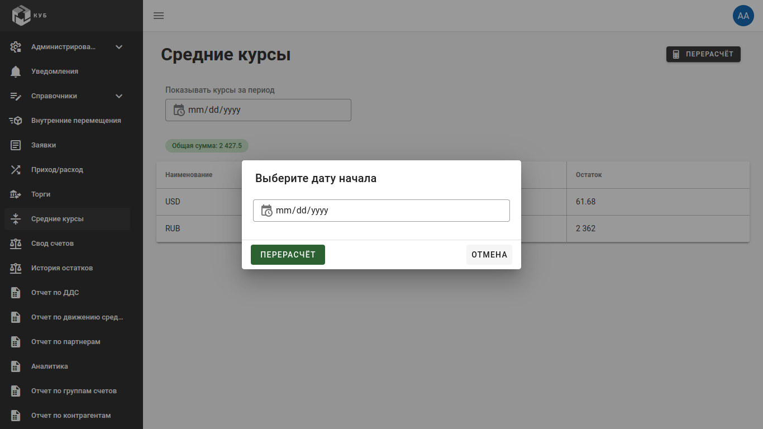The image size is (763, 429).
Task: Expand the Справочники chevron
Action: tap(119, 96)
